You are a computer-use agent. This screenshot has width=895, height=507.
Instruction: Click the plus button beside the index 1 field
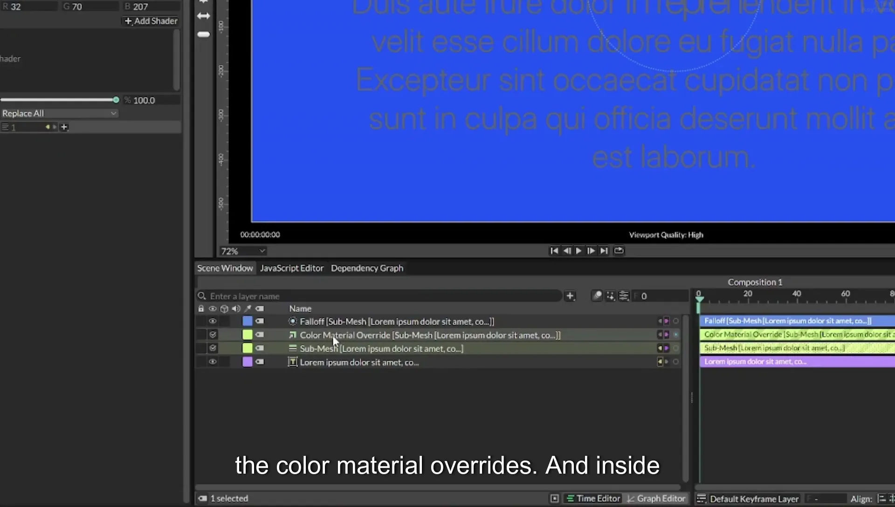tap(64, 127)
